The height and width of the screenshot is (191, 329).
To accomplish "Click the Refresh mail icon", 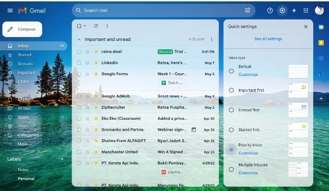I will pyautogui.click(x=96, y=26).
